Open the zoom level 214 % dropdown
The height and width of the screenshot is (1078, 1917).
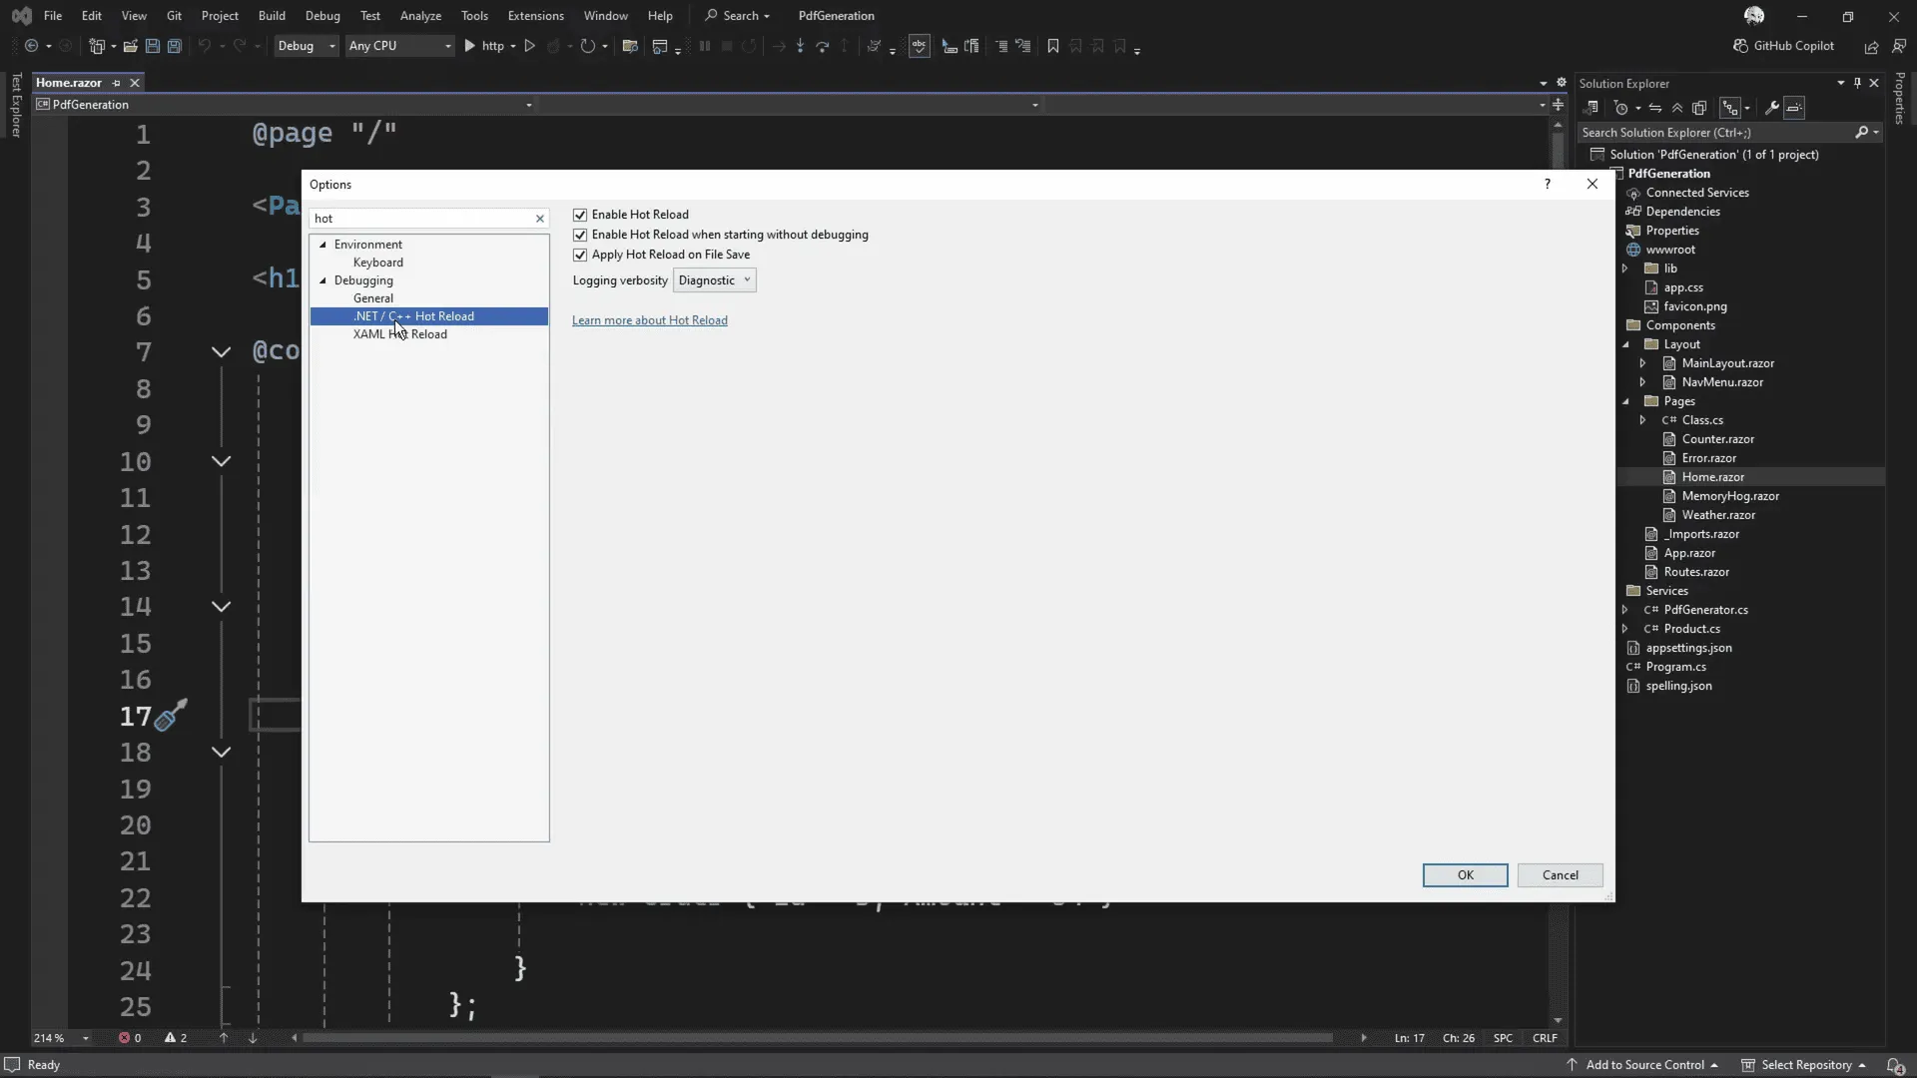click(86, 1038)
